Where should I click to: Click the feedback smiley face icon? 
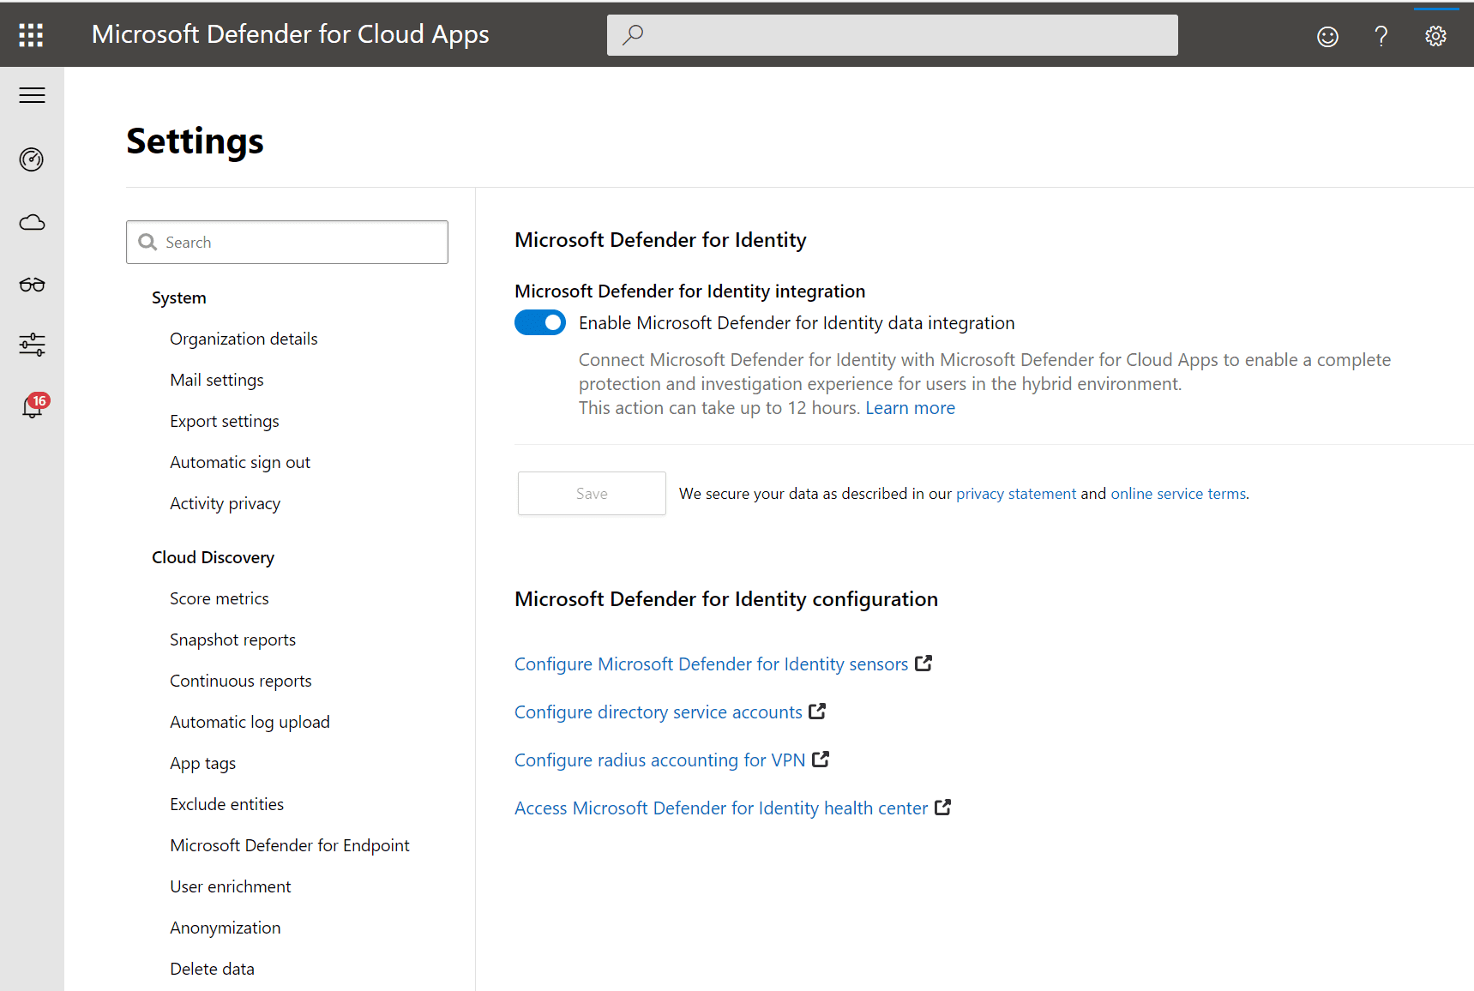click(1327, 36)
